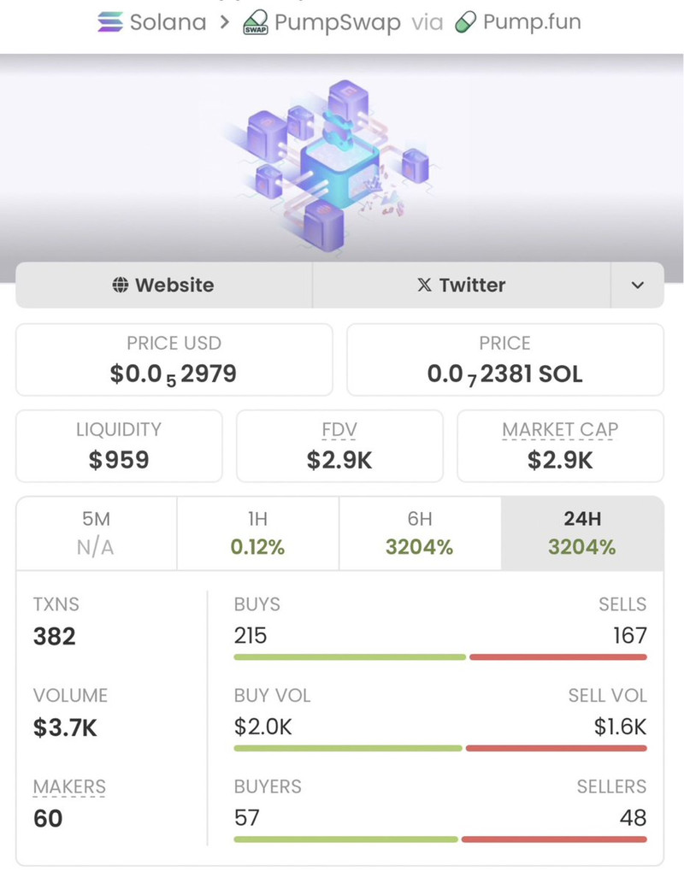Click the buys versus sells ratio bar
This screenshot has width=684, height=883.
(439, 656)
